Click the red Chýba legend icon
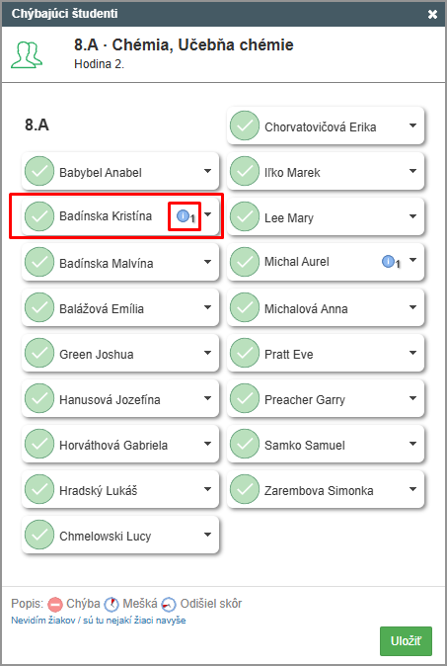Screen dimensions: 447x666 (55, 604)
